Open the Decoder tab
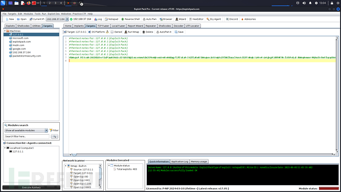Image resolution: width=341 pixels, height=192 pixels. pyautogui.click(x=178, y=26)
